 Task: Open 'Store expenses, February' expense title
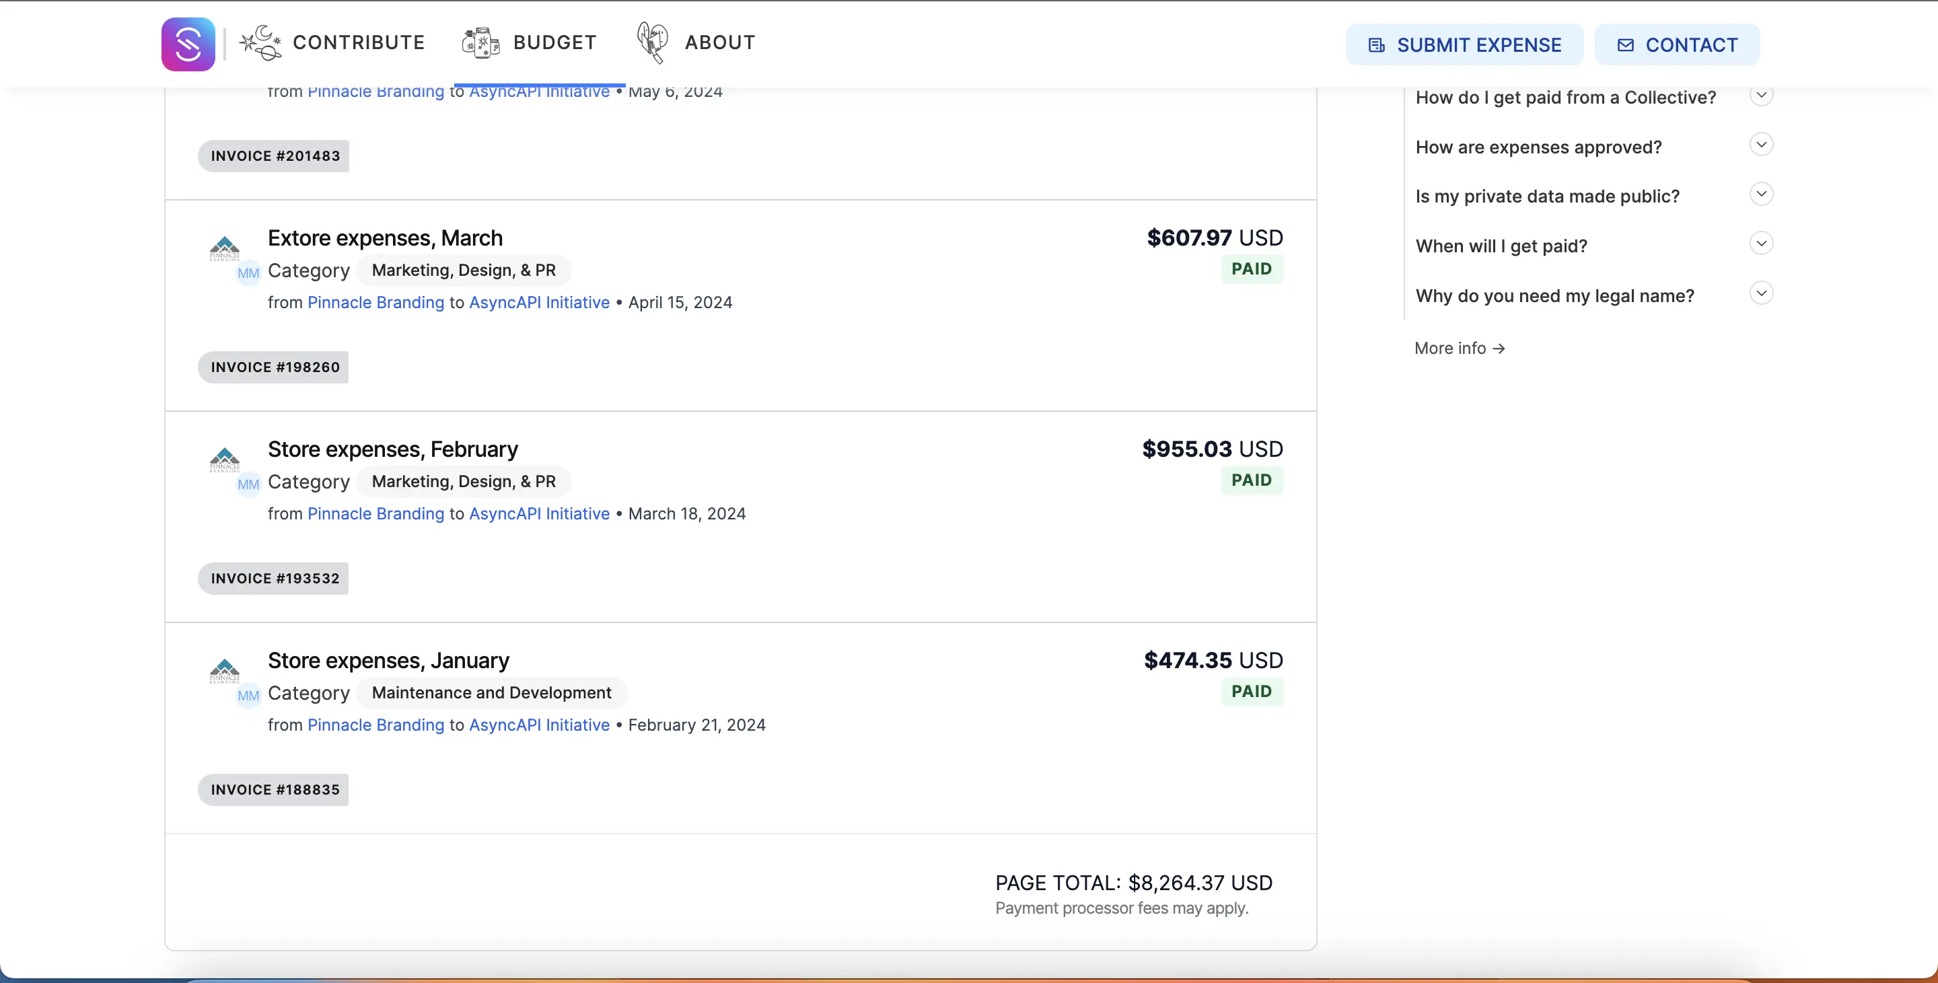(x=393, y=449)
